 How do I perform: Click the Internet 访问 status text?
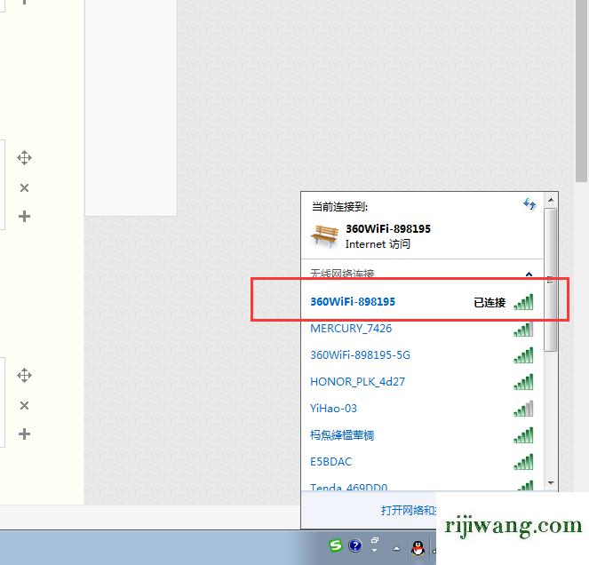[378, 244]
